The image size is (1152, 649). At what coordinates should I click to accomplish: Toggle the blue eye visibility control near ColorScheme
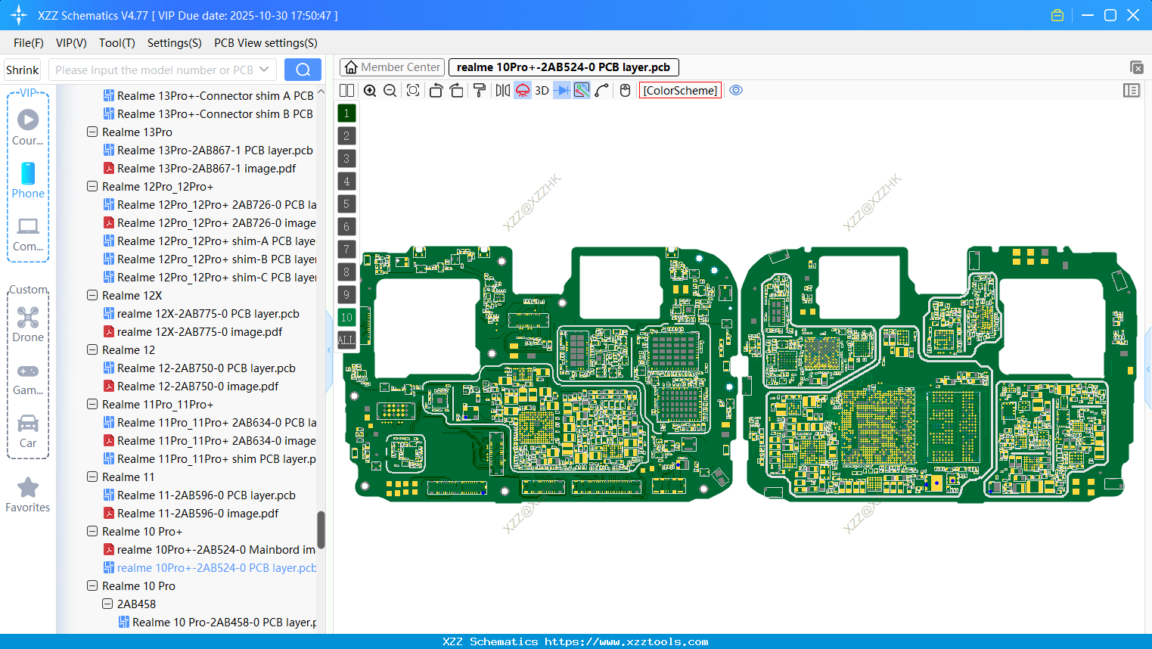[736, 90]
